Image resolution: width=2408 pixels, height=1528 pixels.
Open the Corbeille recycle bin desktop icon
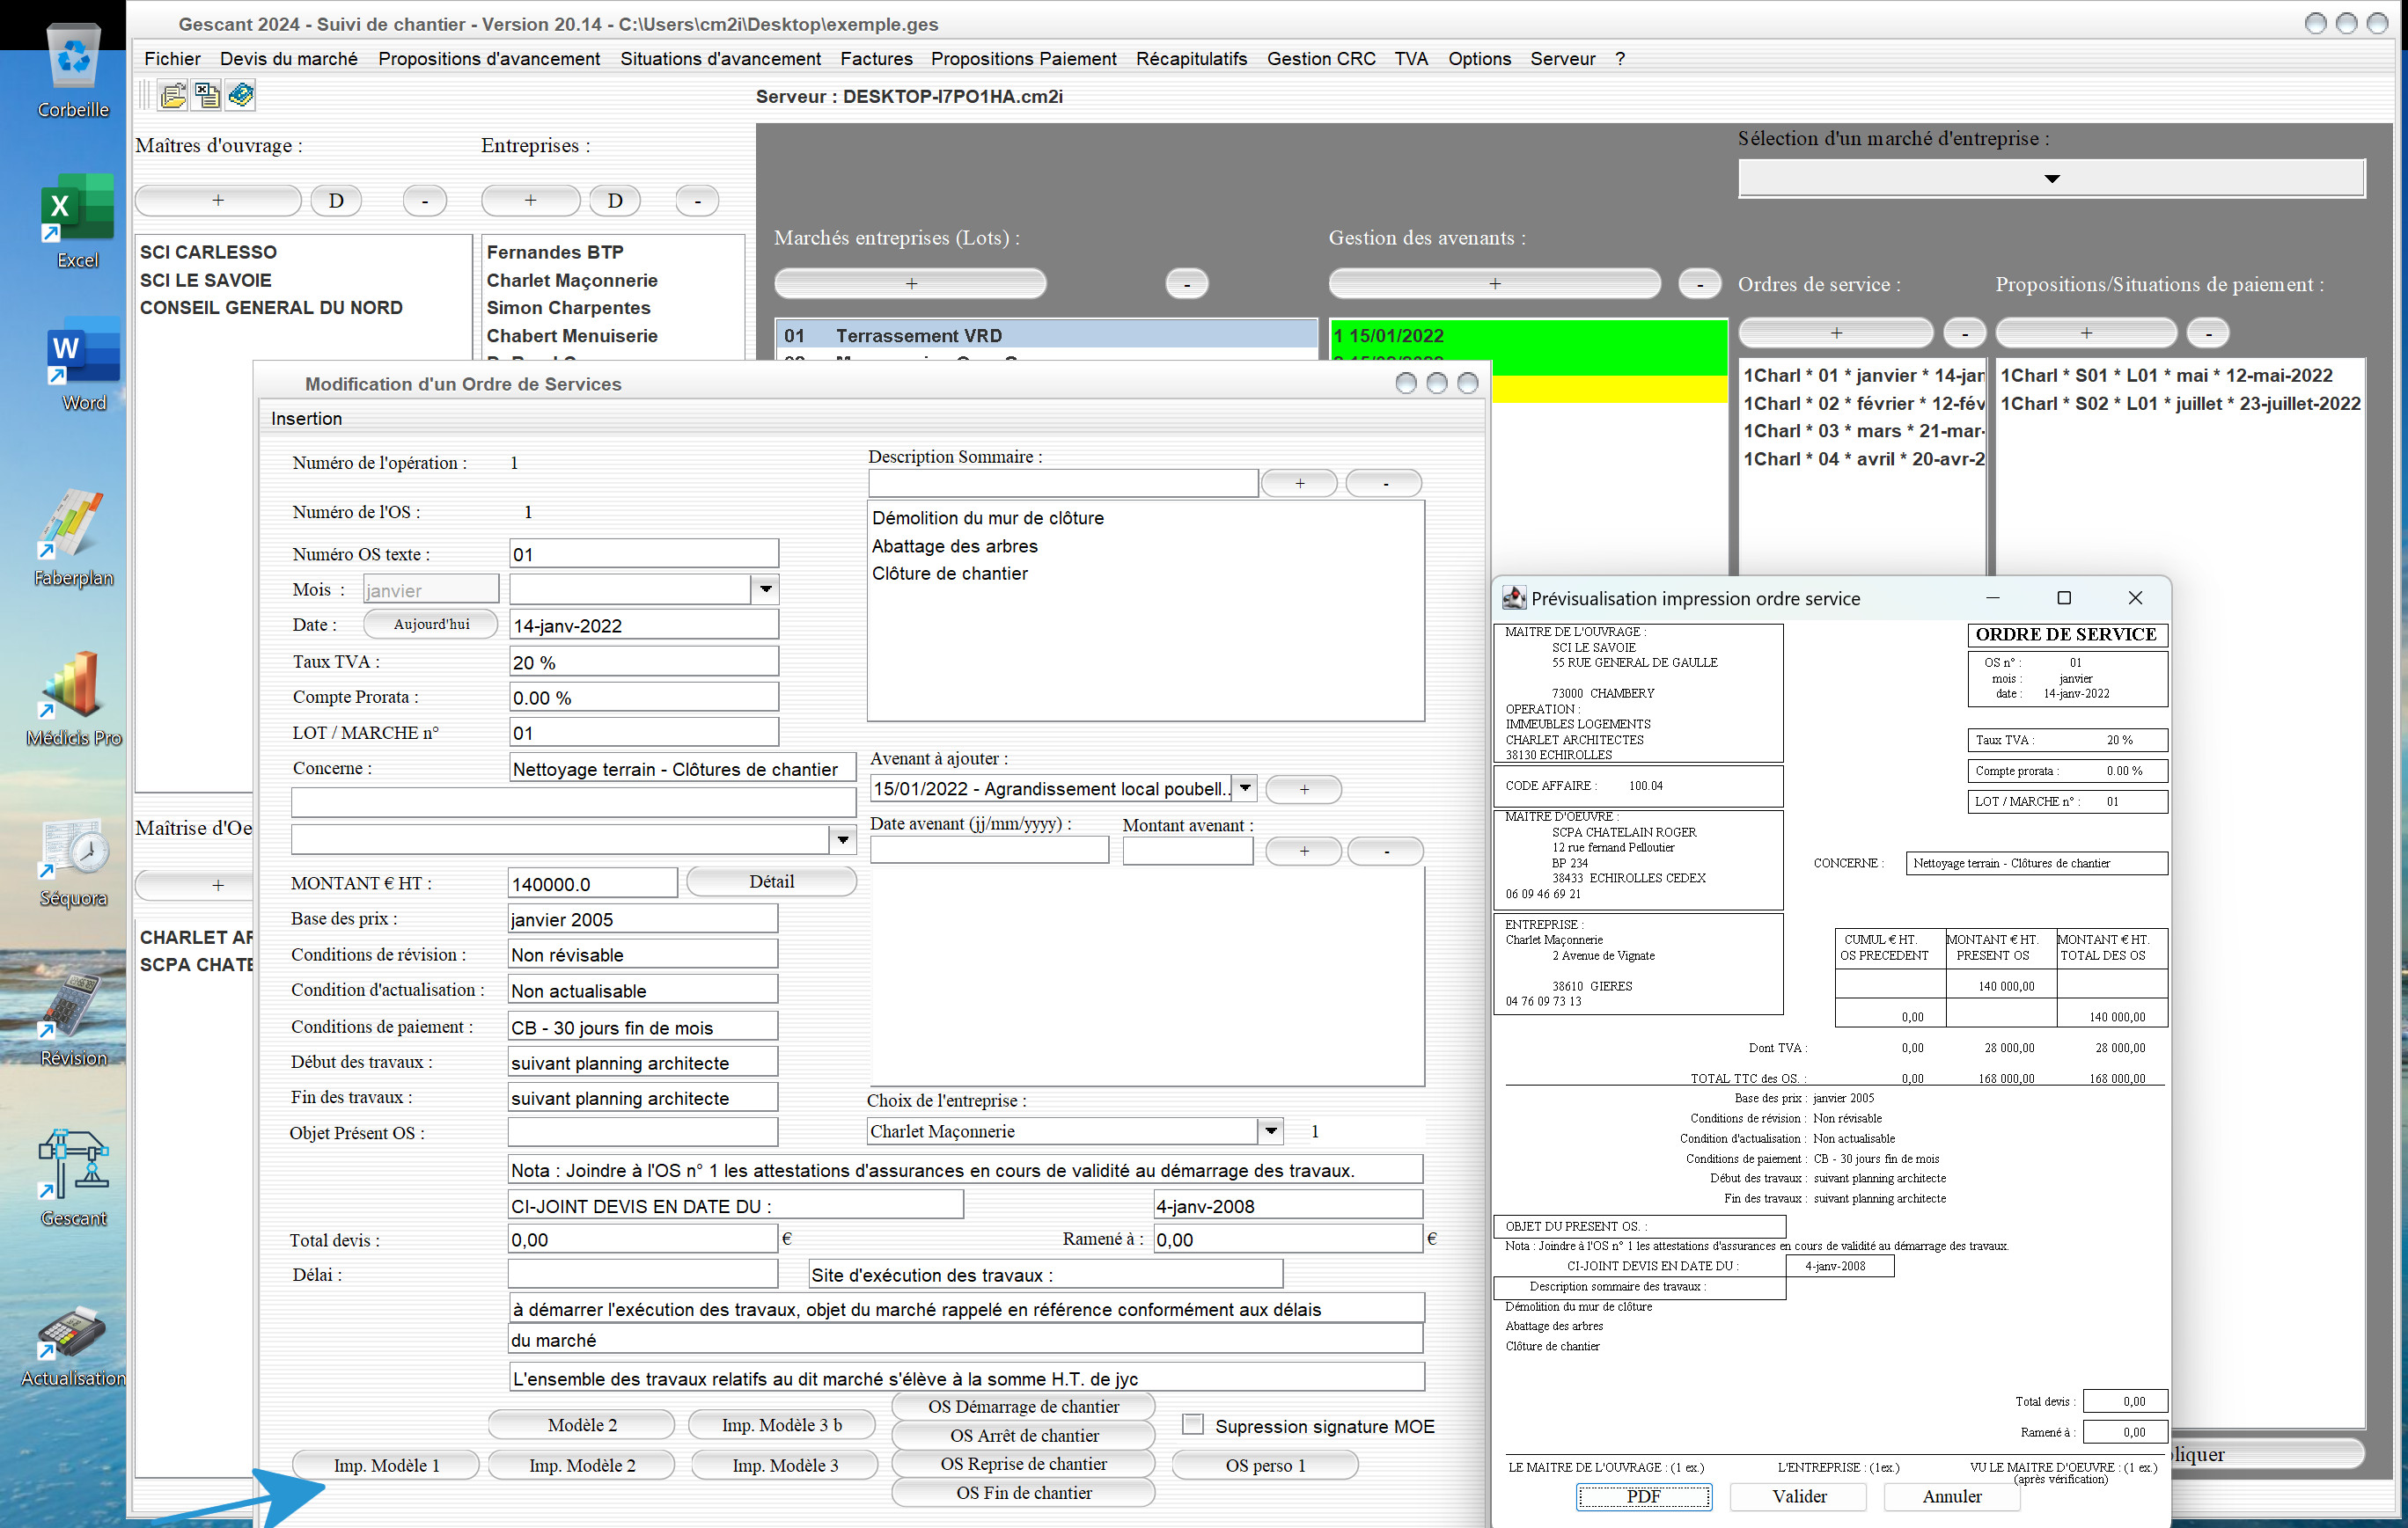click(x=74, y=70)
